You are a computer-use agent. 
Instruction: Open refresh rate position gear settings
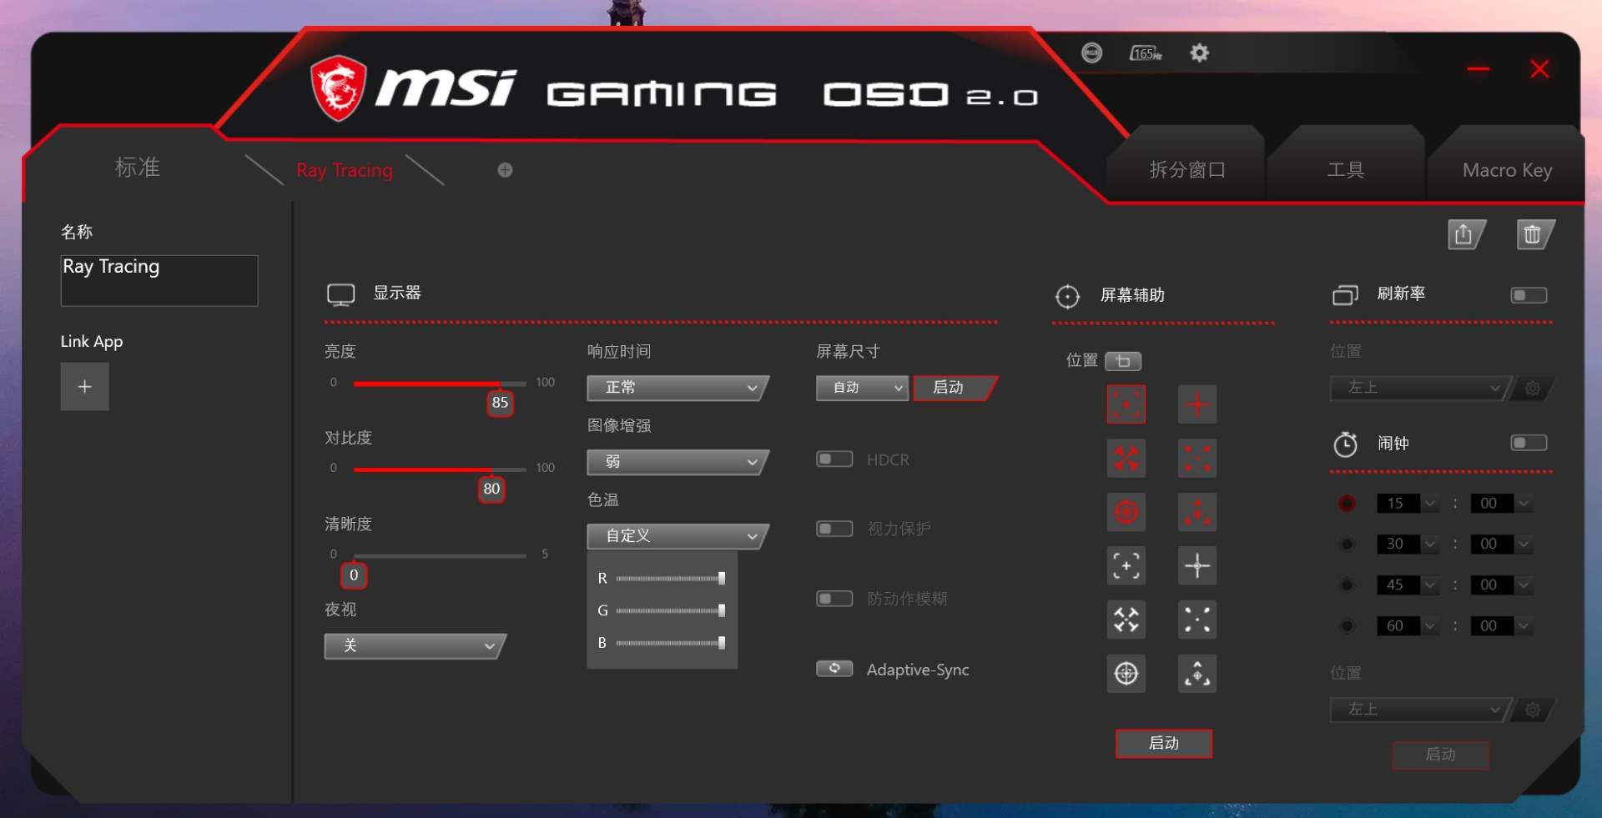coord(1534,388)
